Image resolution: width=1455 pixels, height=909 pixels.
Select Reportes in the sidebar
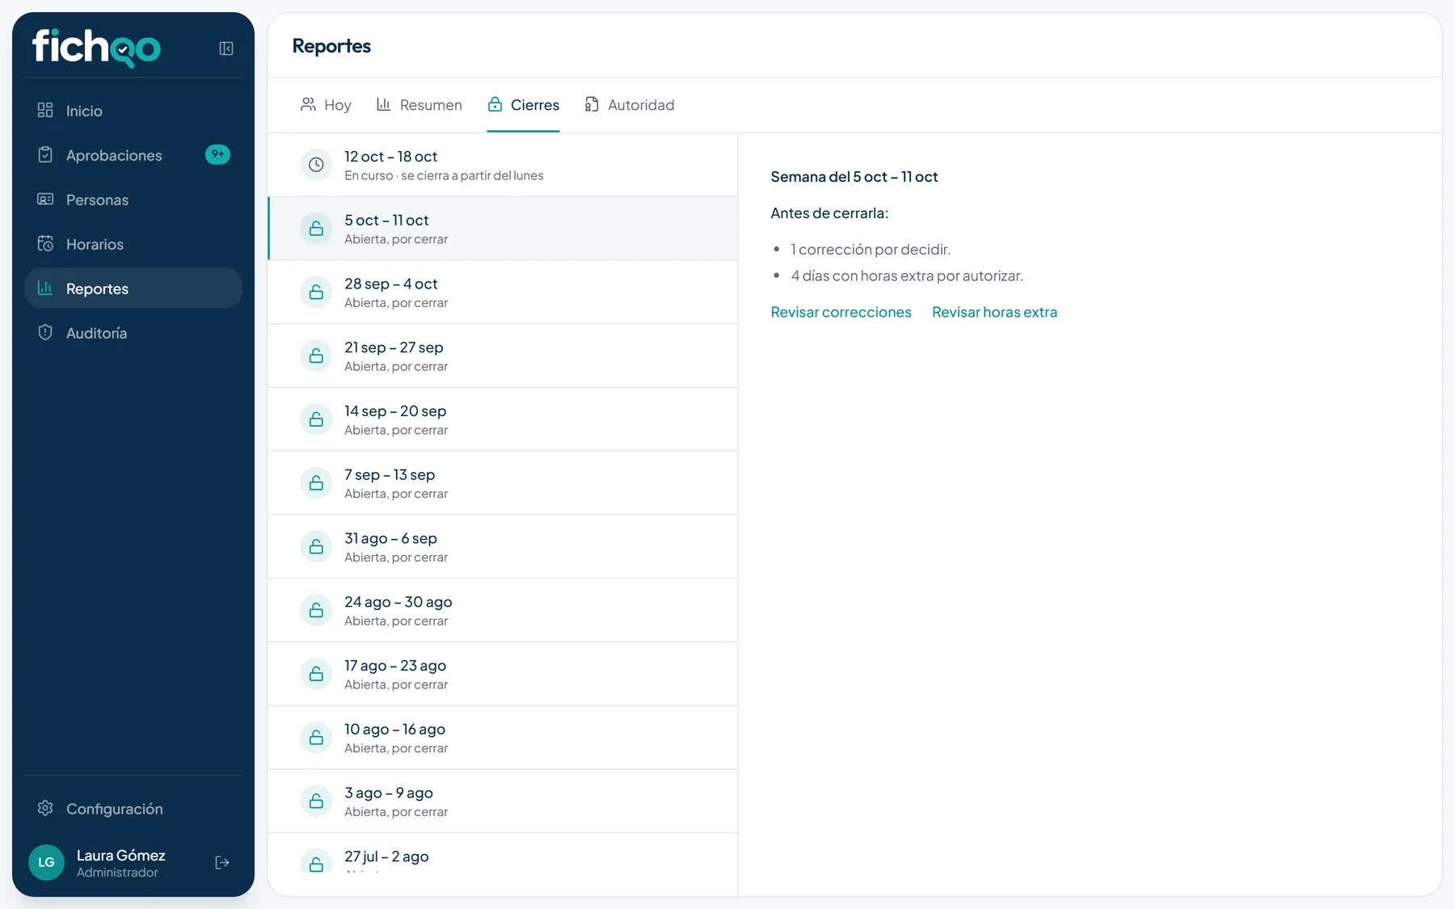tap(133, 288)
